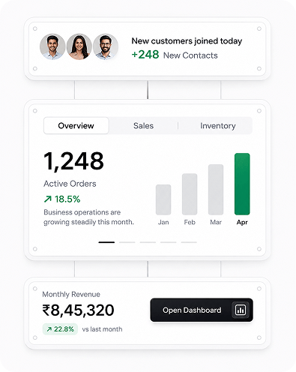Click the 'Jan' month label
The height and width of the screenshot is (372, 296).
coord(163,222)
